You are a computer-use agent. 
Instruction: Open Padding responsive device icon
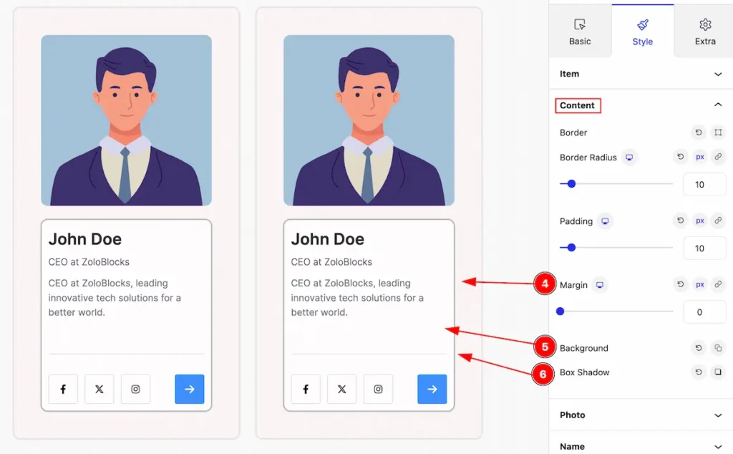click(605, 221)
